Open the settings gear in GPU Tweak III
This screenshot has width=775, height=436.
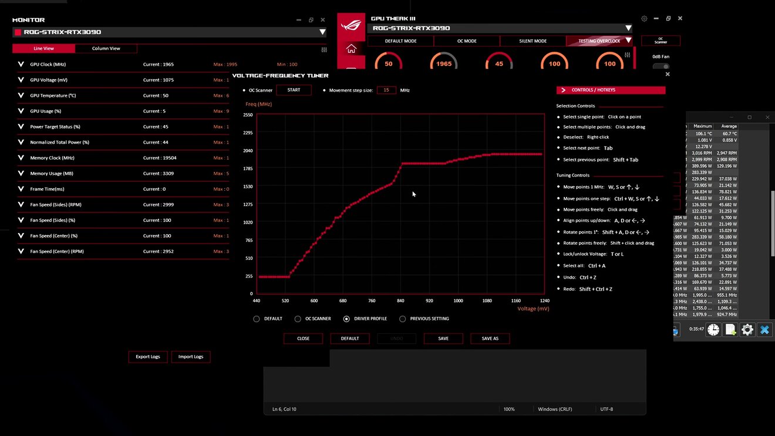[644, 18]
